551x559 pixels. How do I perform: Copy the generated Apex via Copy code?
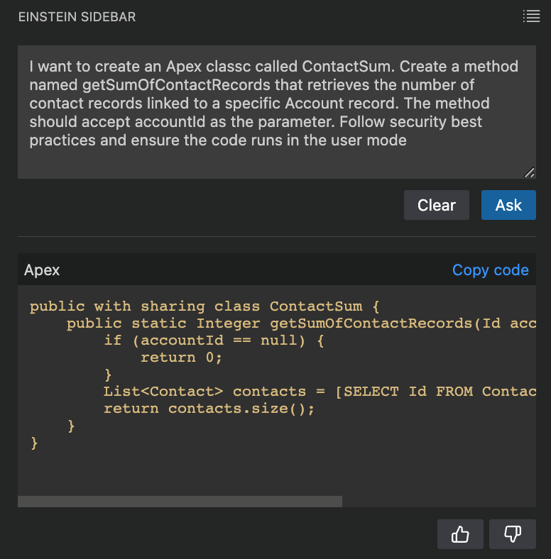pos(491,270)
